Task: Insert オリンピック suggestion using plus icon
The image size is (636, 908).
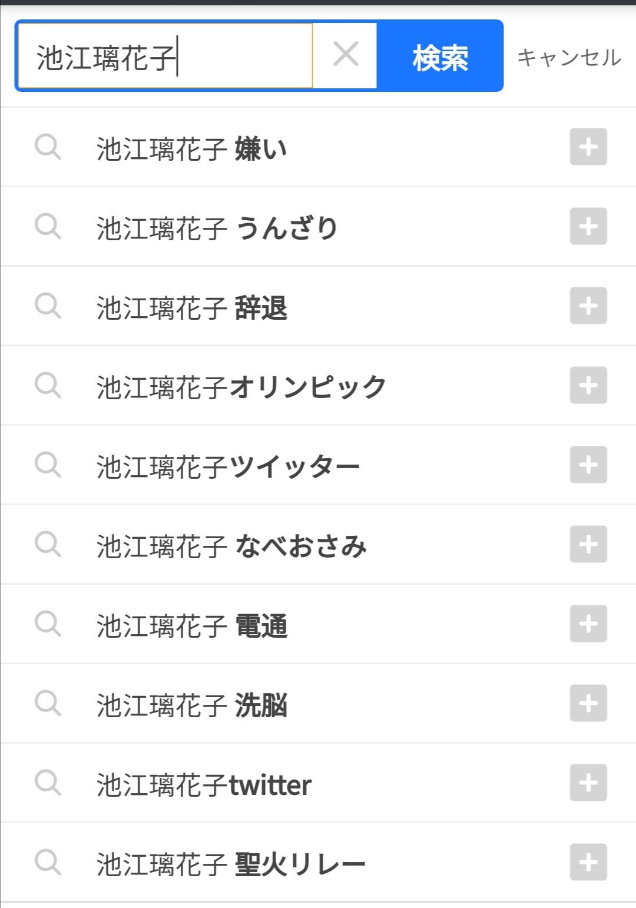Action: point(588,385)
